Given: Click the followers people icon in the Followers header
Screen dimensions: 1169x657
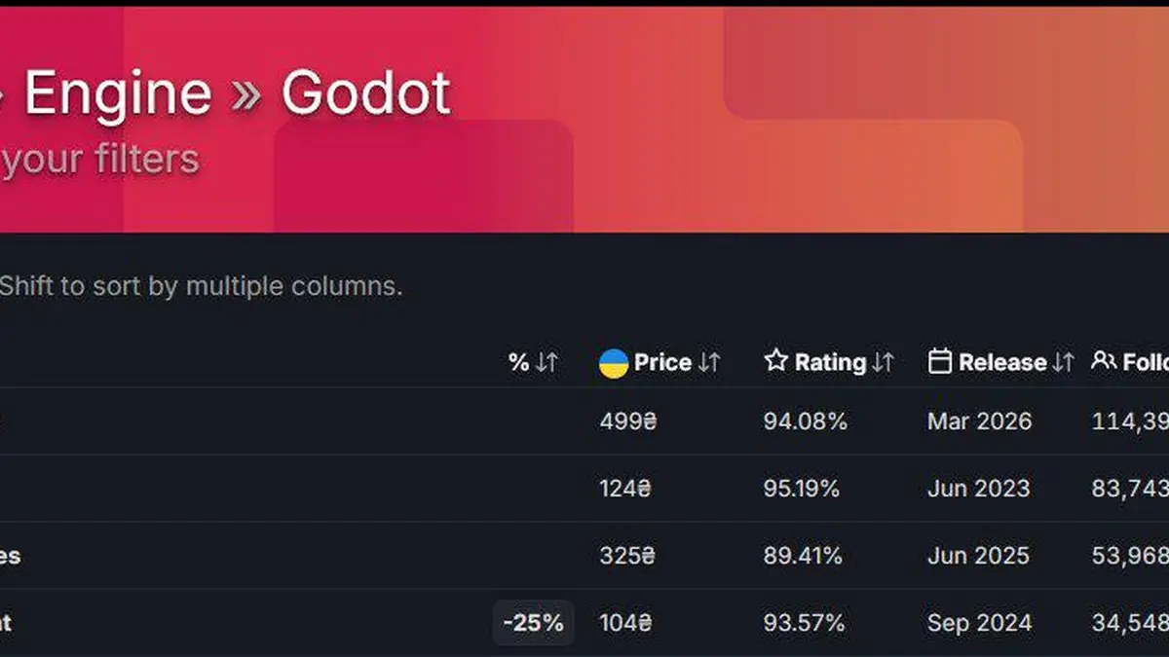Looking at the screenshot, I should [1104, 360].
